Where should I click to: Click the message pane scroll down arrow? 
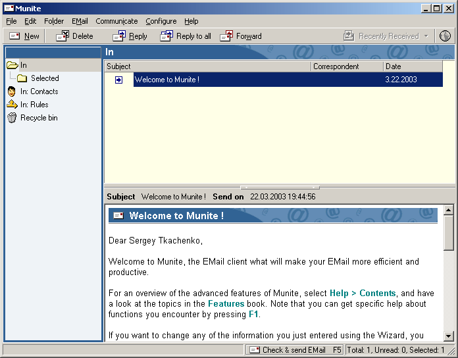[x=449, y=336]
